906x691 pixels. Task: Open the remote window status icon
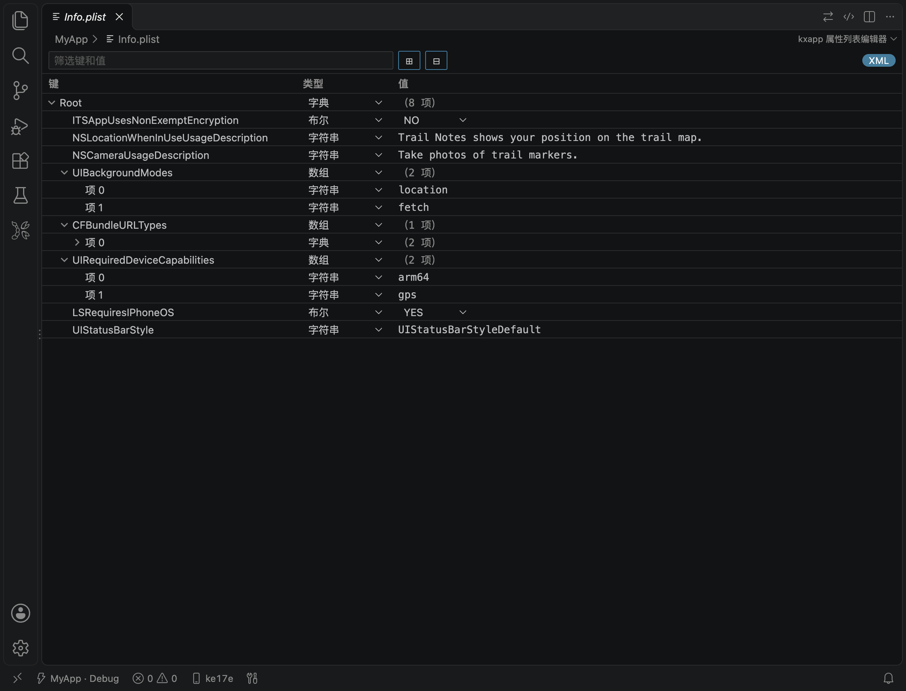[x=17, y=678]
